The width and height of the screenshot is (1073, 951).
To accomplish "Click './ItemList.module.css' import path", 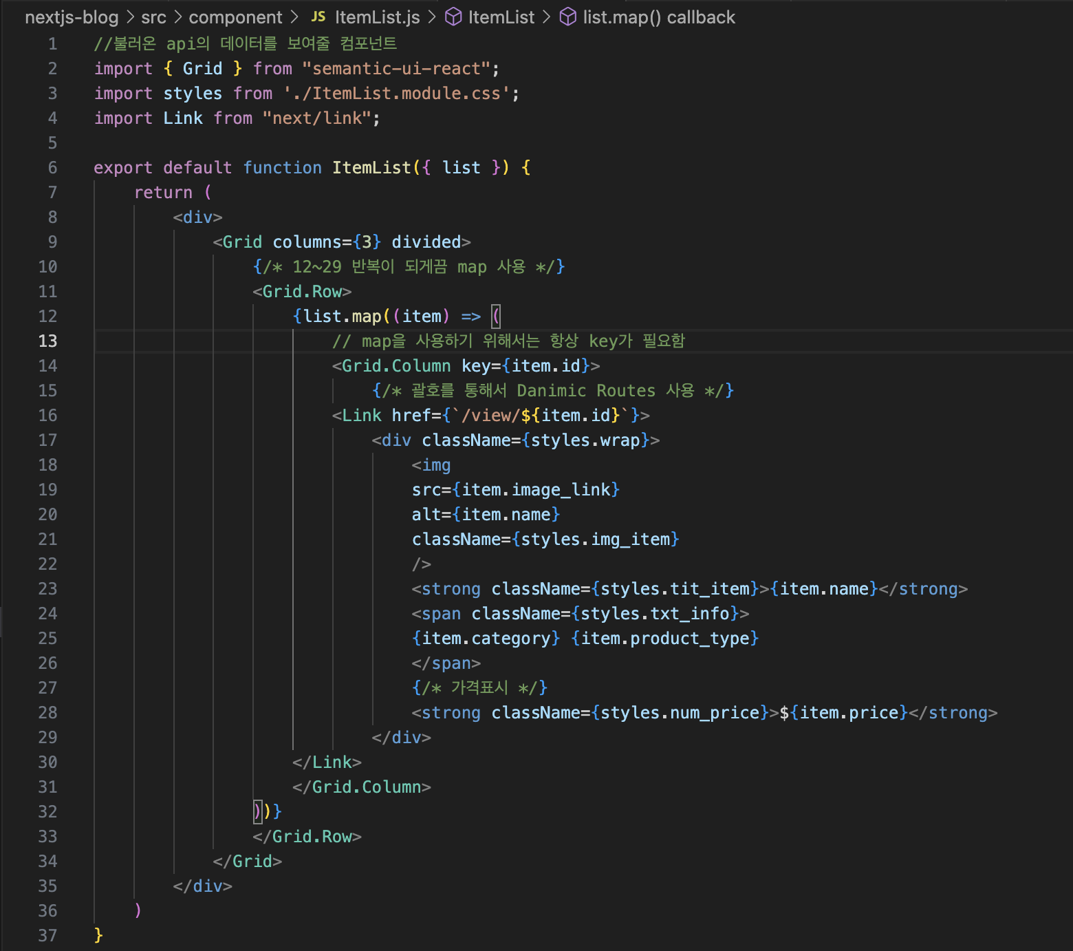I will [396, 93].
